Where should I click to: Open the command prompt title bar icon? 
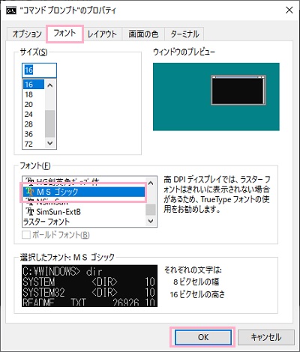pyautogui.click(x=11, y=10)
